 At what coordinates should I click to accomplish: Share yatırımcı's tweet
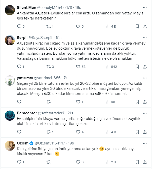145,102
